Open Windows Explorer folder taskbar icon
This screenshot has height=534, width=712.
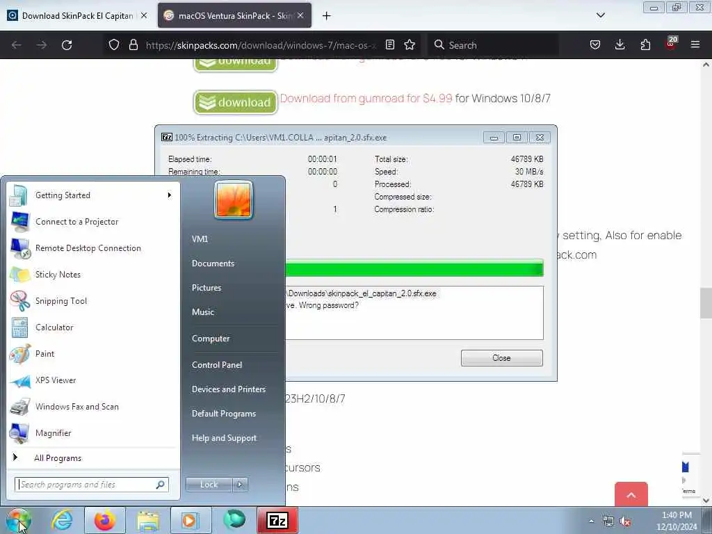tap(148, 520)
